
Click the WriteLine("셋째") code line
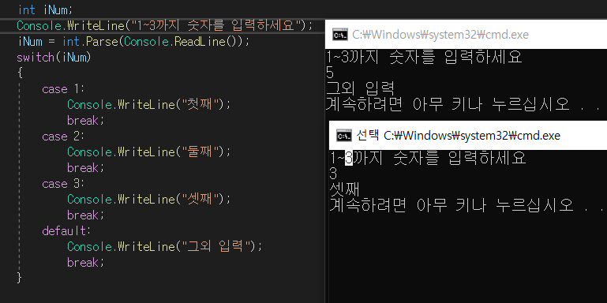(x=148, y=200)
